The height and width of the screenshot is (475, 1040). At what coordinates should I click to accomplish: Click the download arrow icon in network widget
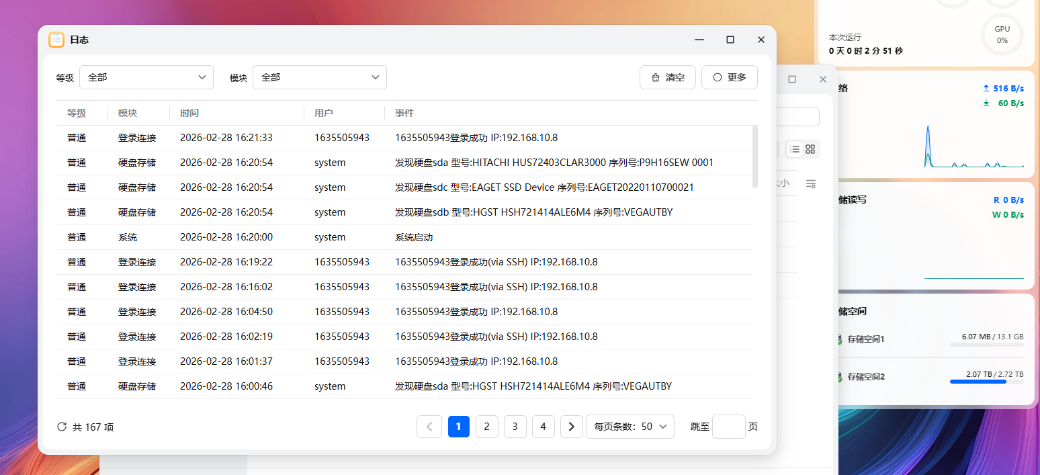[986, 103]
